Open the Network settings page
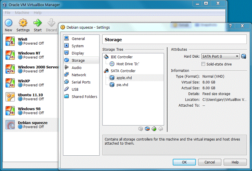 [81, 75]
